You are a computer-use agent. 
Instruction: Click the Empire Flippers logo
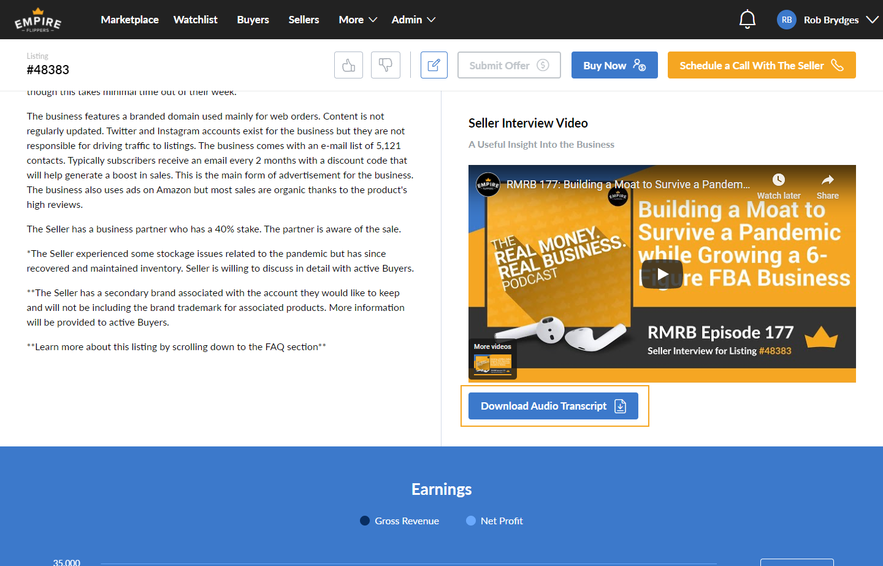[38, 20]
